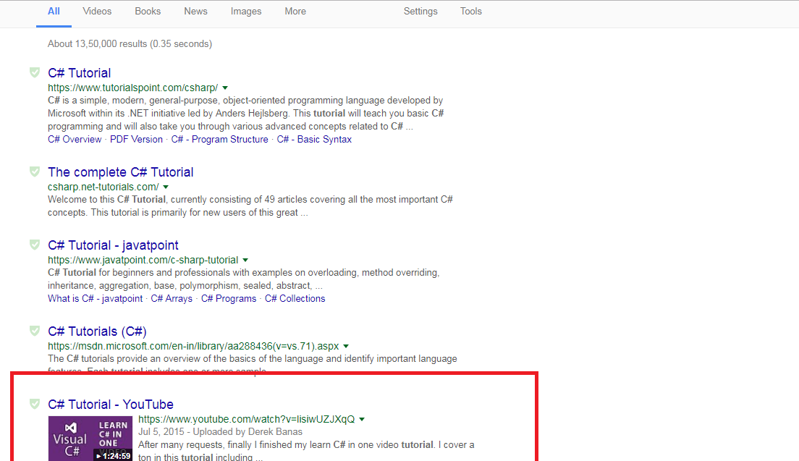Open search Settings
Viewport: 799px width, 461px height.
420,11
